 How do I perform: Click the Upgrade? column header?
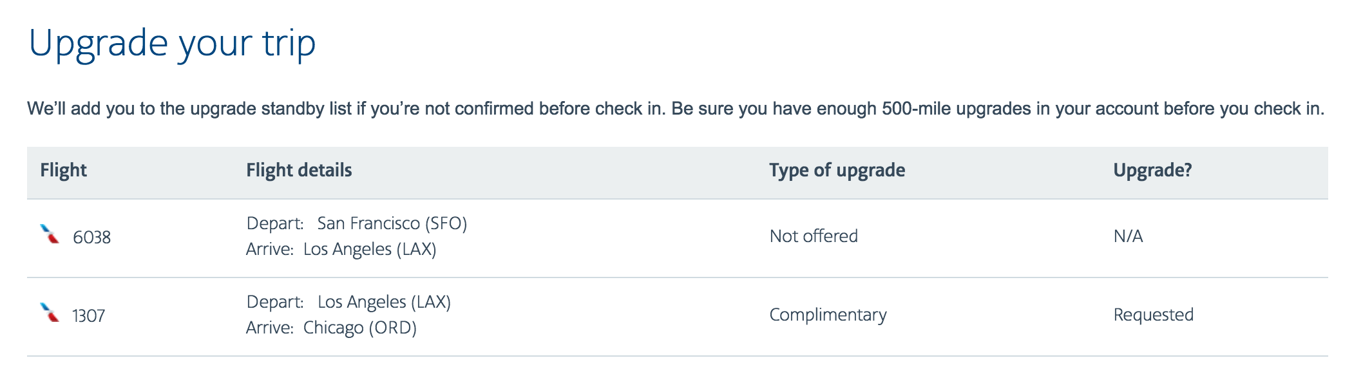(x=1152, y=170)
